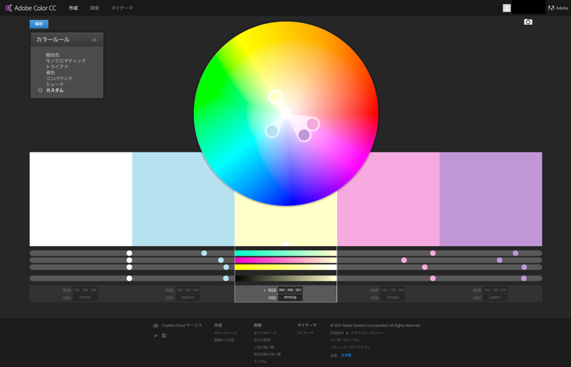This screenshot has height=367, width=571.
Task: Open the 作成 tab in the top navigation
Action: [73, 8]
